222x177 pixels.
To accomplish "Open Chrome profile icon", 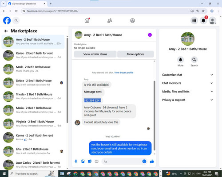I will (x=212, y=11).
